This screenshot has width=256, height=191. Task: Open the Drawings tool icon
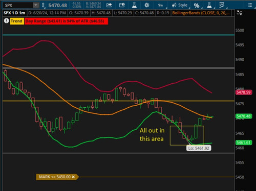coord(222,5)
